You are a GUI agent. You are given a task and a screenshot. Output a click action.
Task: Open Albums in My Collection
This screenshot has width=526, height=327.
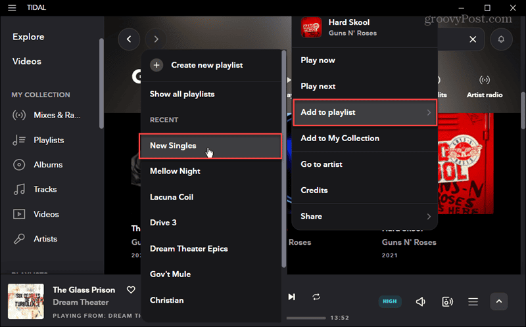tap(48, 165)
